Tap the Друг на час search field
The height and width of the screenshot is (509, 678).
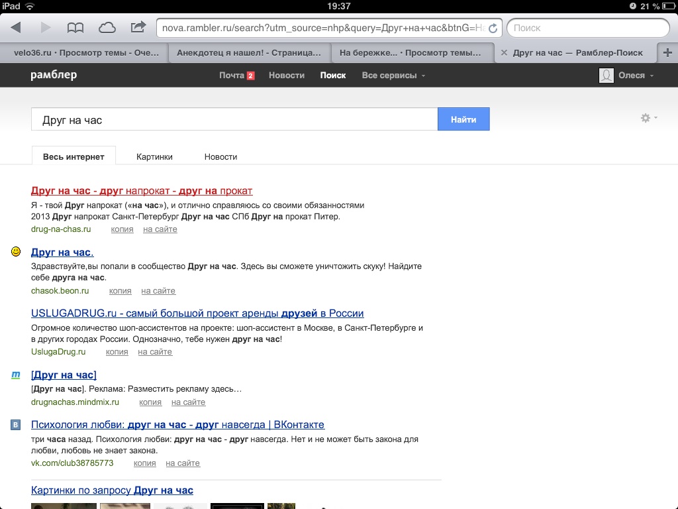pyautogui.click(x=234, y=119)
